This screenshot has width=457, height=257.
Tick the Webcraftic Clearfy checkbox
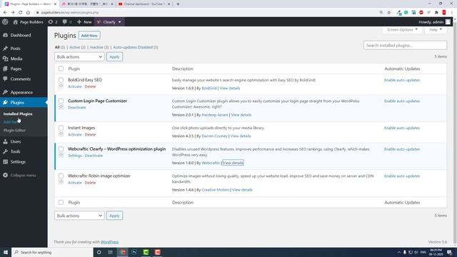61,149
